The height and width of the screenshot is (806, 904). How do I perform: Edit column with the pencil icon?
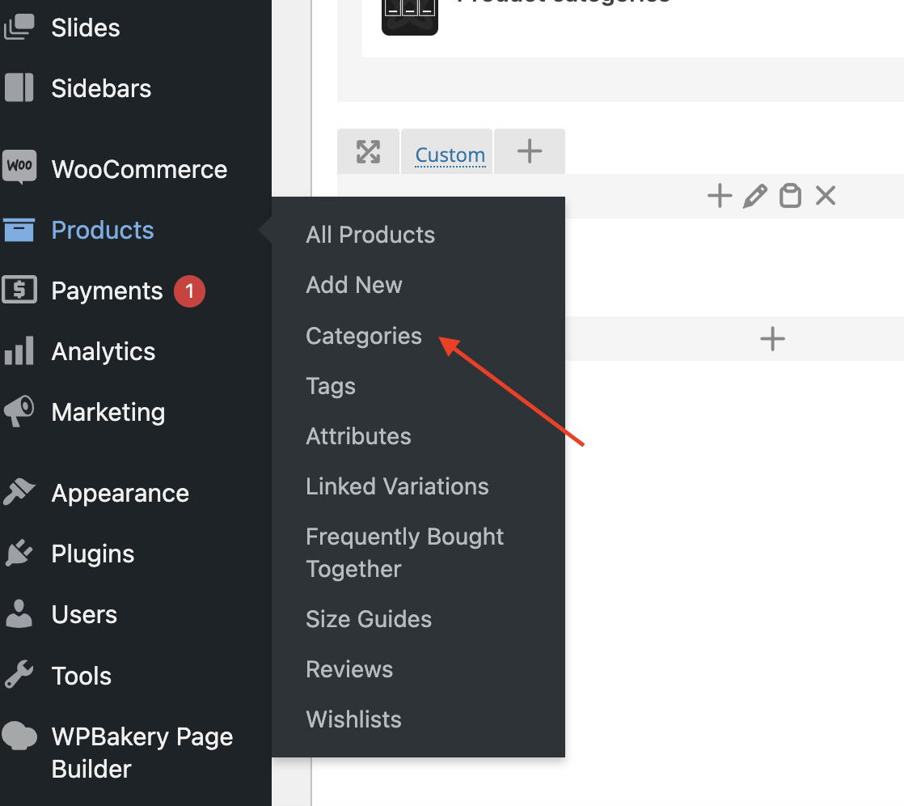(x=755, y=196)
